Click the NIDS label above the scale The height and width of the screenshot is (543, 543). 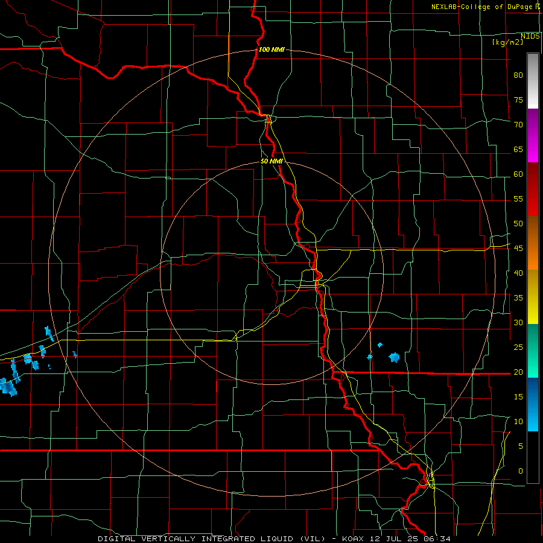[x=530, y=36]
